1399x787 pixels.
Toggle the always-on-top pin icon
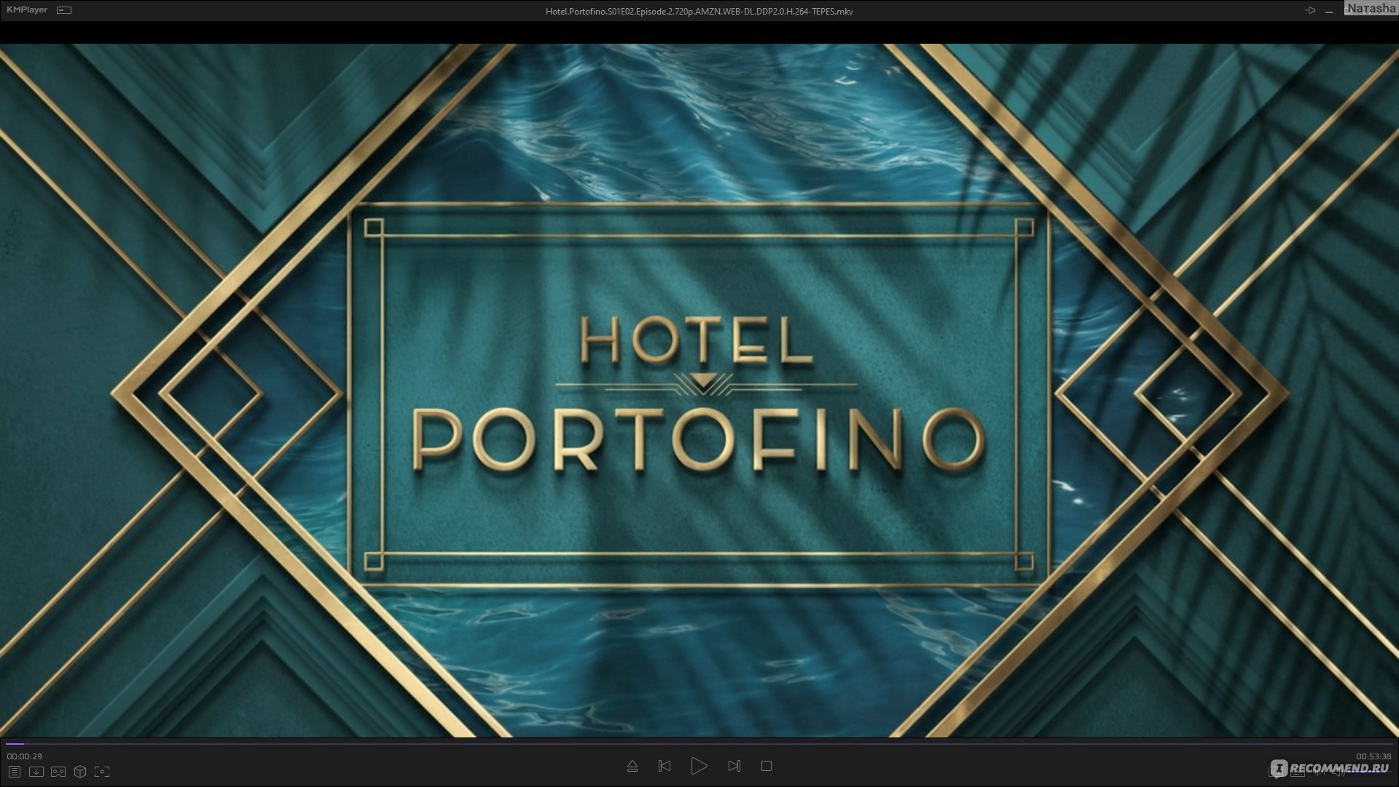pos(1310,10)
